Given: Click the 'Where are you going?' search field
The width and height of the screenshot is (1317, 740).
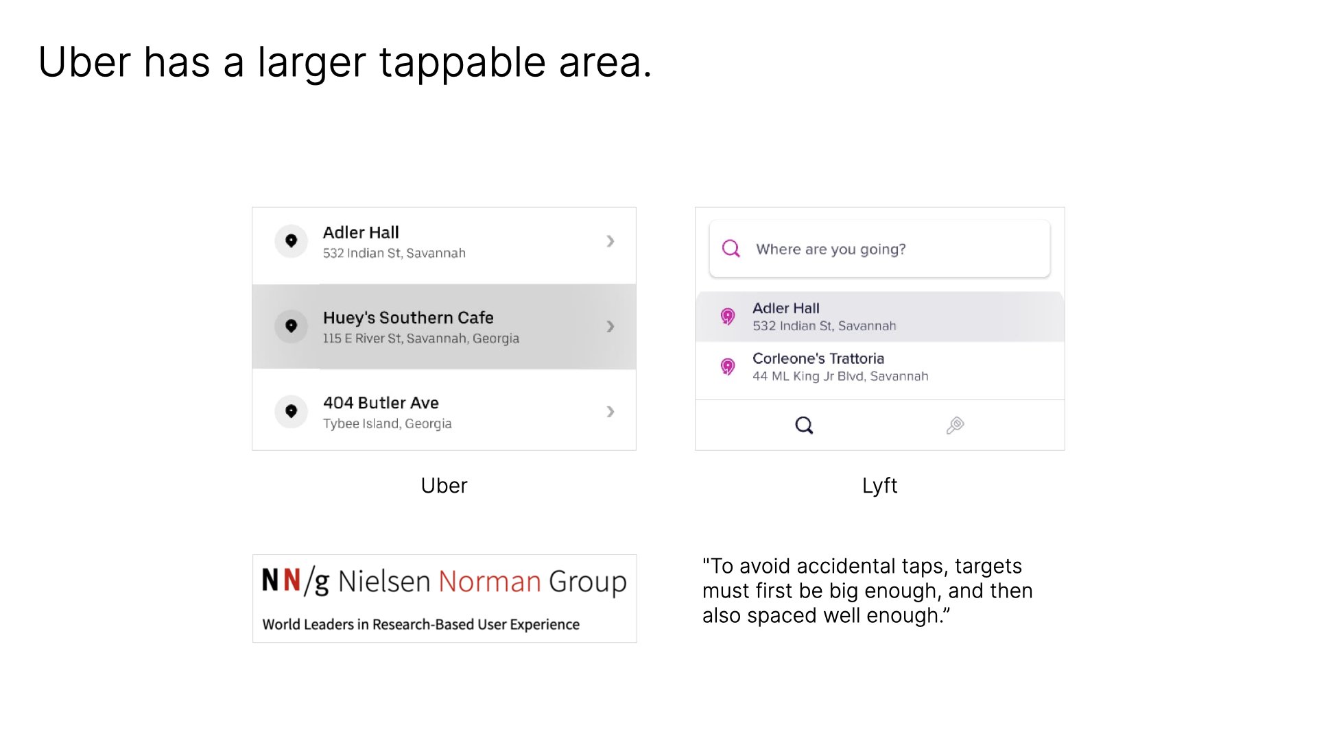Looking at the screenshot, I should coord(879,249).
